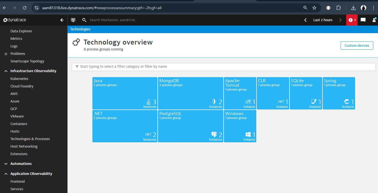
Task: Open Host Networking in sidebar
Action: click(24, 146)
